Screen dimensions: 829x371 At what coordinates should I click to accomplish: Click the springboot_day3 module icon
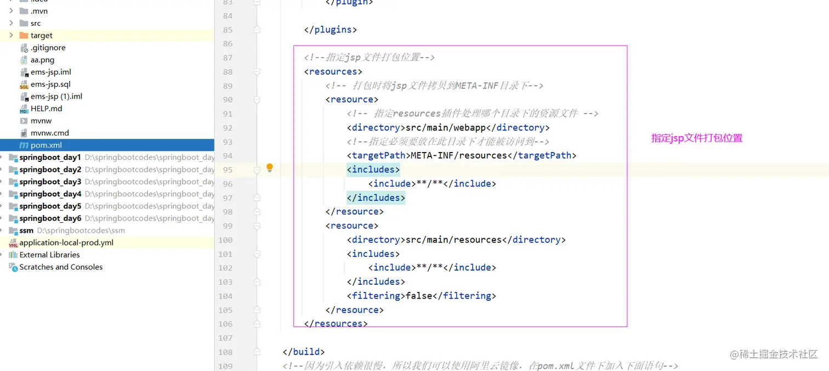tap(13, 182)
